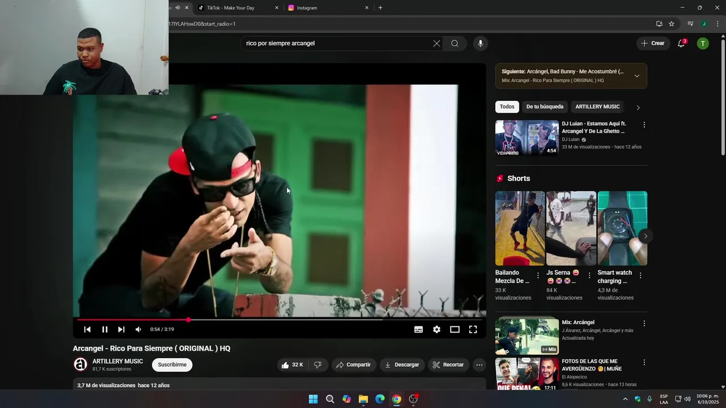
Task: Select the ARTILLERY MUSIC filter chip
Action: pyautogui.click(x=597, y=107)
